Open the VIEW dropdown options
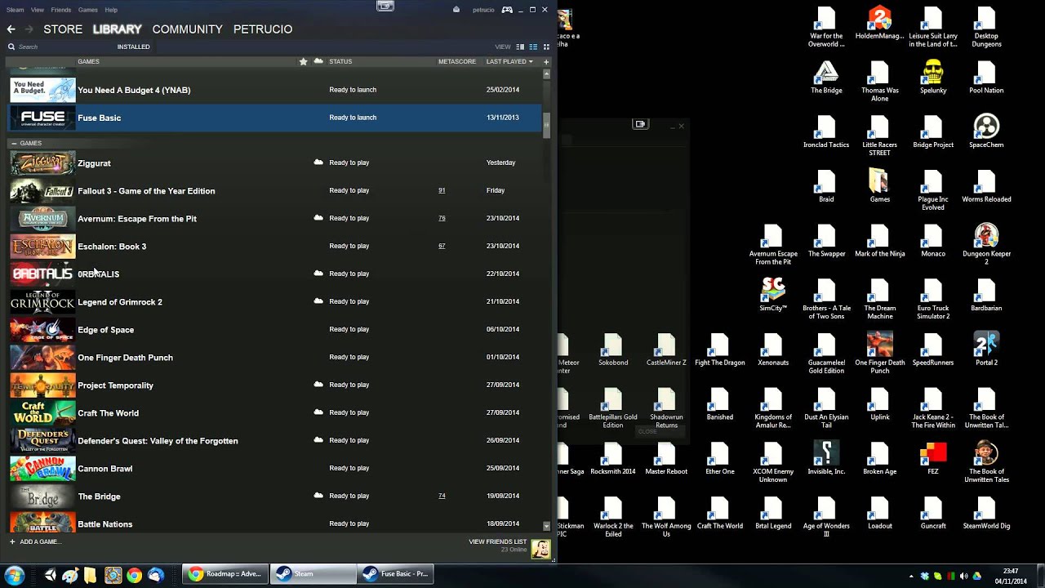 (x=502, y=47)
